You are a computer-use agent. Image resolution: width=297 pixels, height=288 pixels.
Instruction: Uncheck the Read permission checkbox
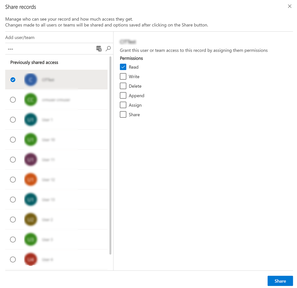pos(123,67)
